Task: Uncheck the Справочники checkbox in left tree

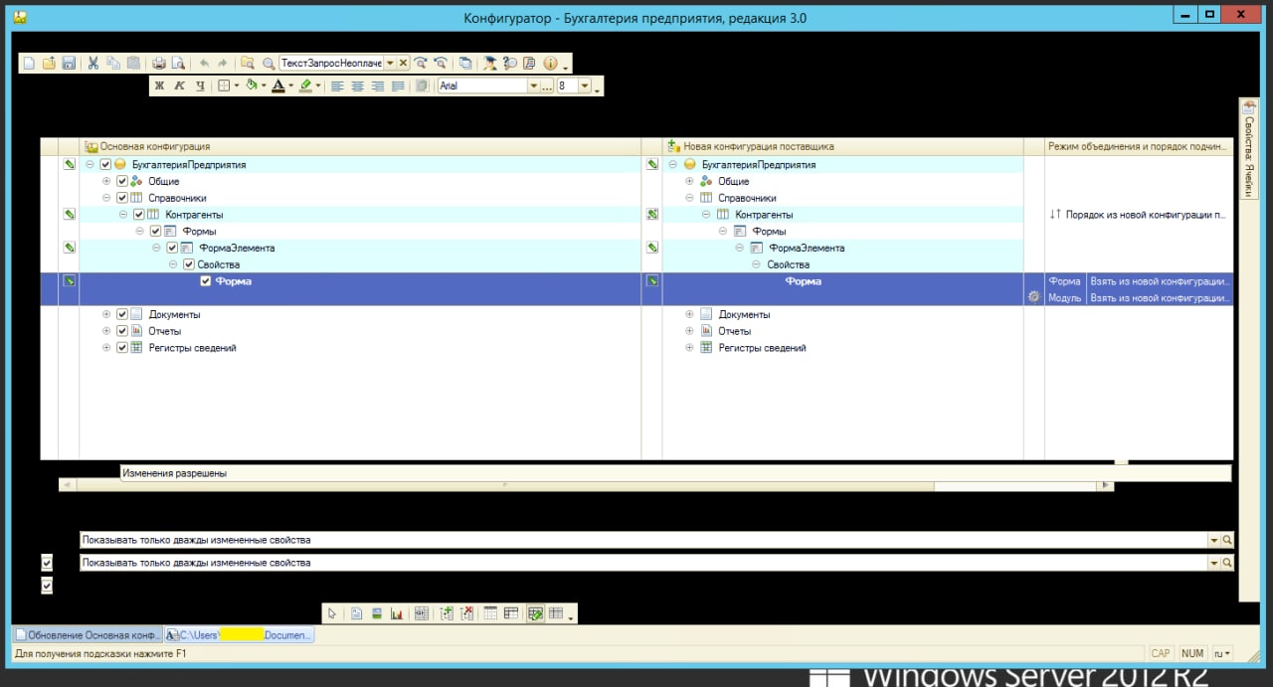Action: pyautogui.click(x=122, y=198)
